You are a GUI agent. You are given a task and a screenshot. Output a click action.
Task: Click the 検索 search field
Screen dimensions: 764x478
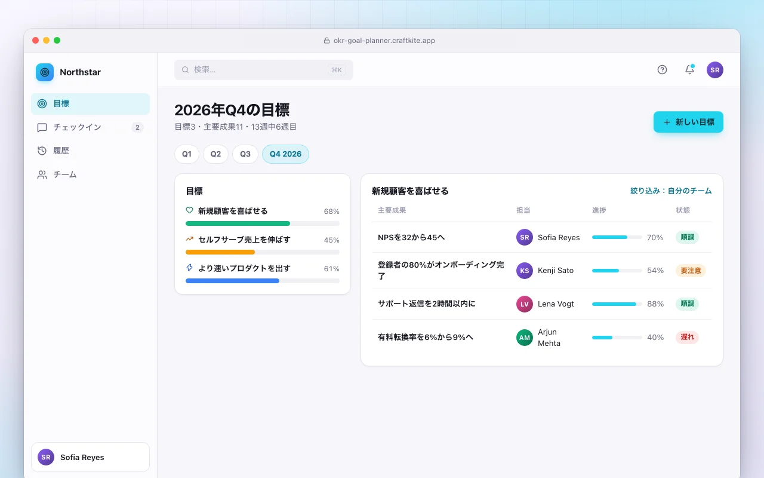coord(264,70)
